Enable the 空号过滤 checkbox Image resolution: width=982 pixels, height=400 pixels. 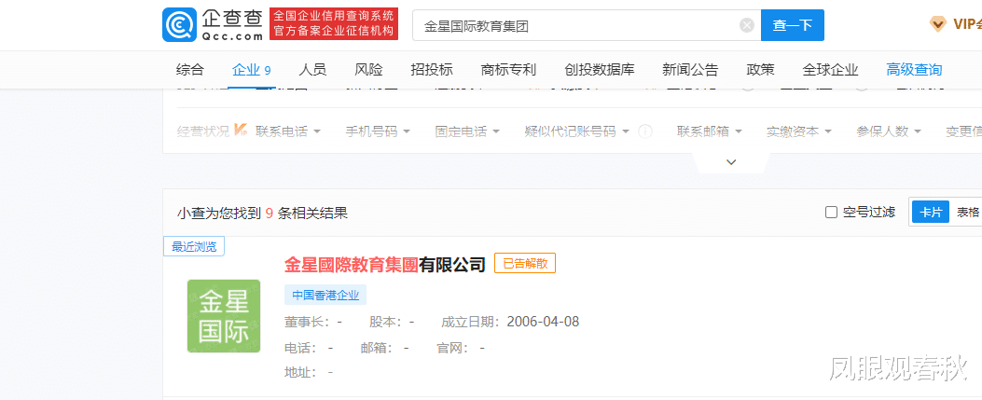(831, 213)
